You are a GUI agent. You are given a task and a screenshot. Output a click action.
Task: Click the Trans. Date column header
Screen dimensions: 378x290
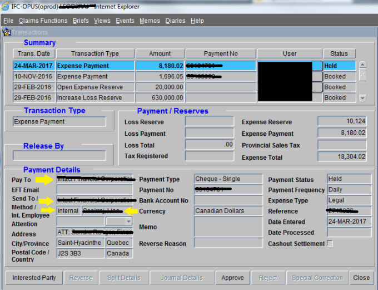pos(34,53)
